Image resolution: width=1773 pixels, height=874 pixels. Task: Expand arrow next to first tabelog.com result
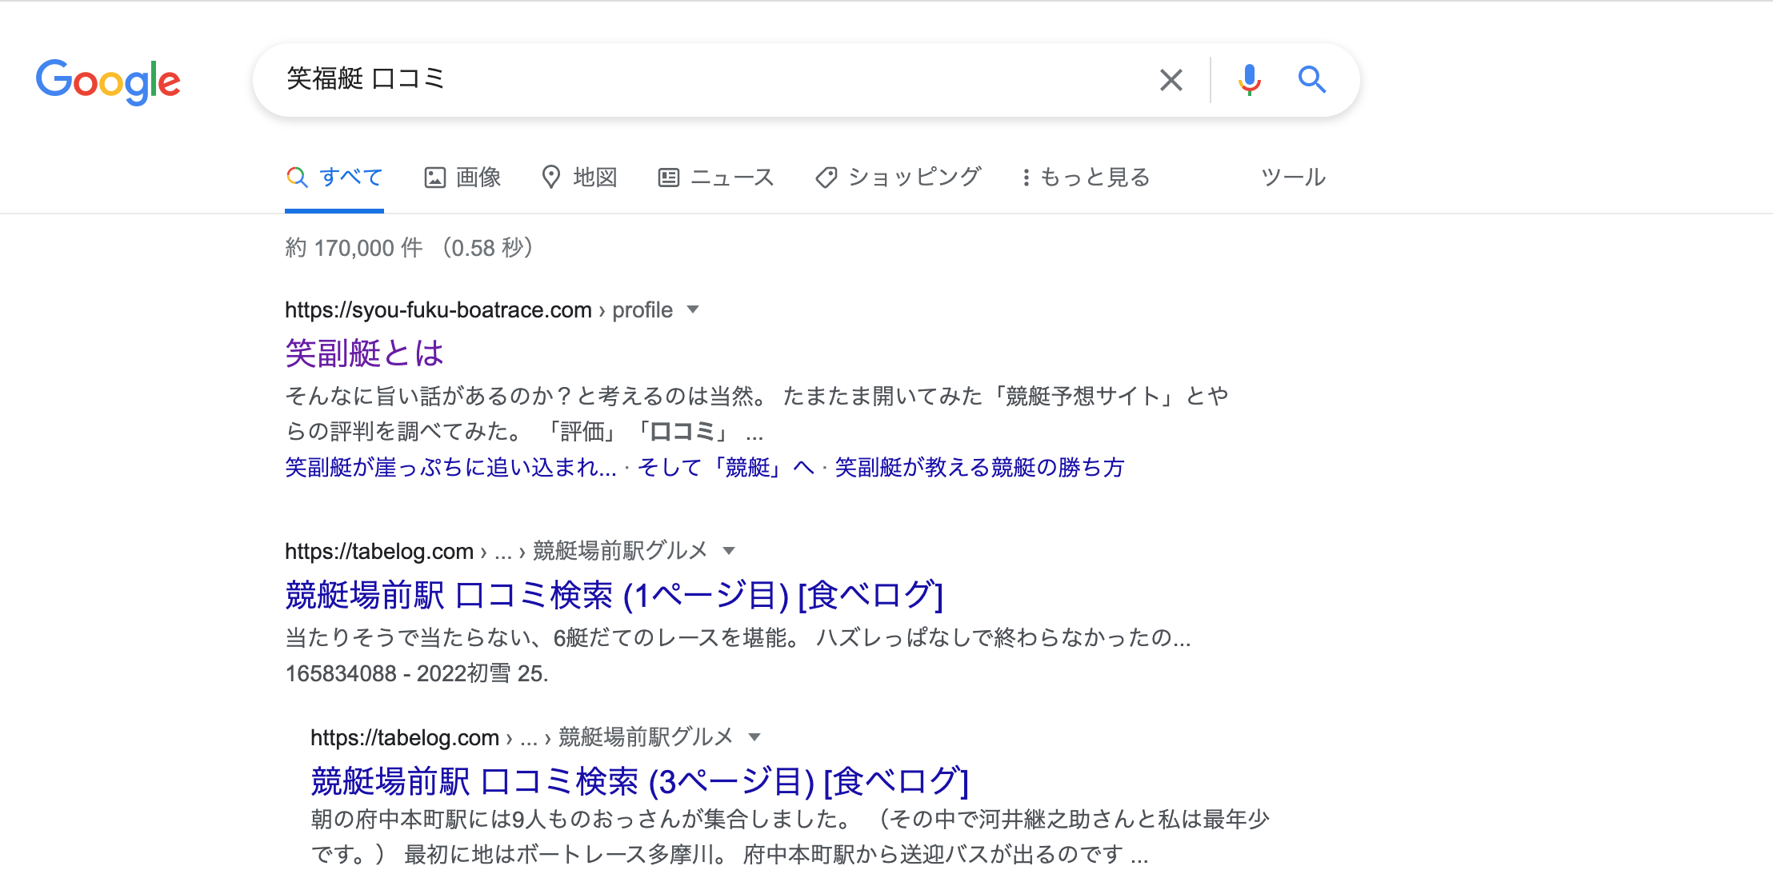pyautogui.click(x=728, y=551)
